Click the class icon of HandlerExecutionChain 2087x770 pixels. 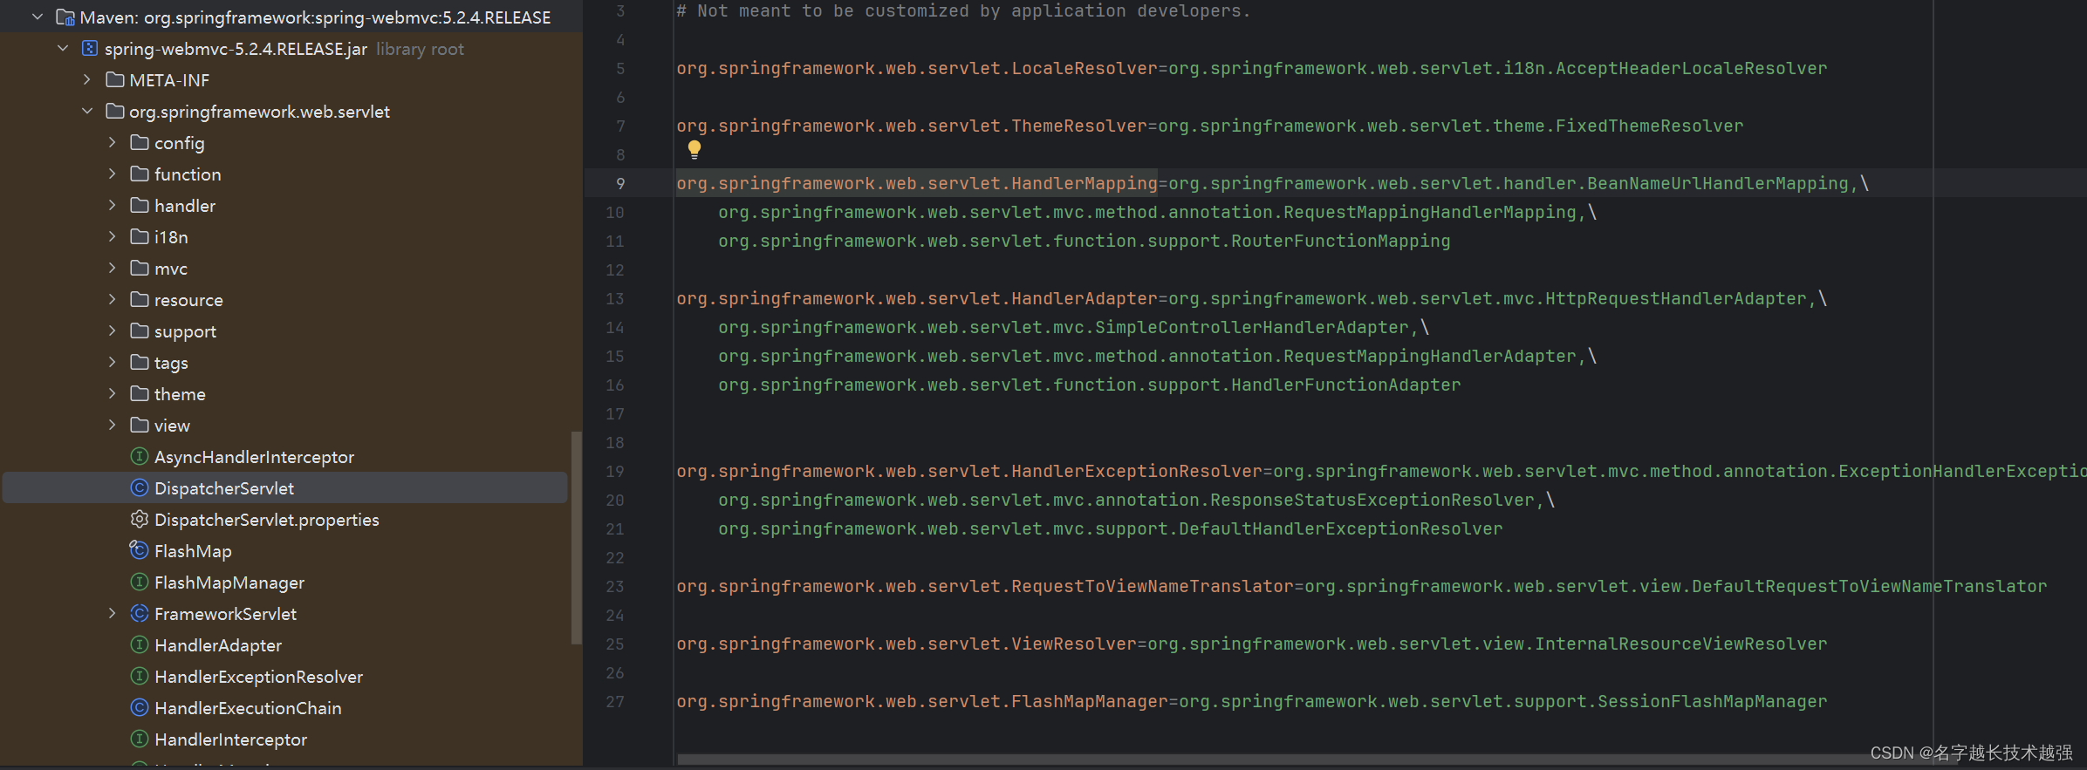139,708
